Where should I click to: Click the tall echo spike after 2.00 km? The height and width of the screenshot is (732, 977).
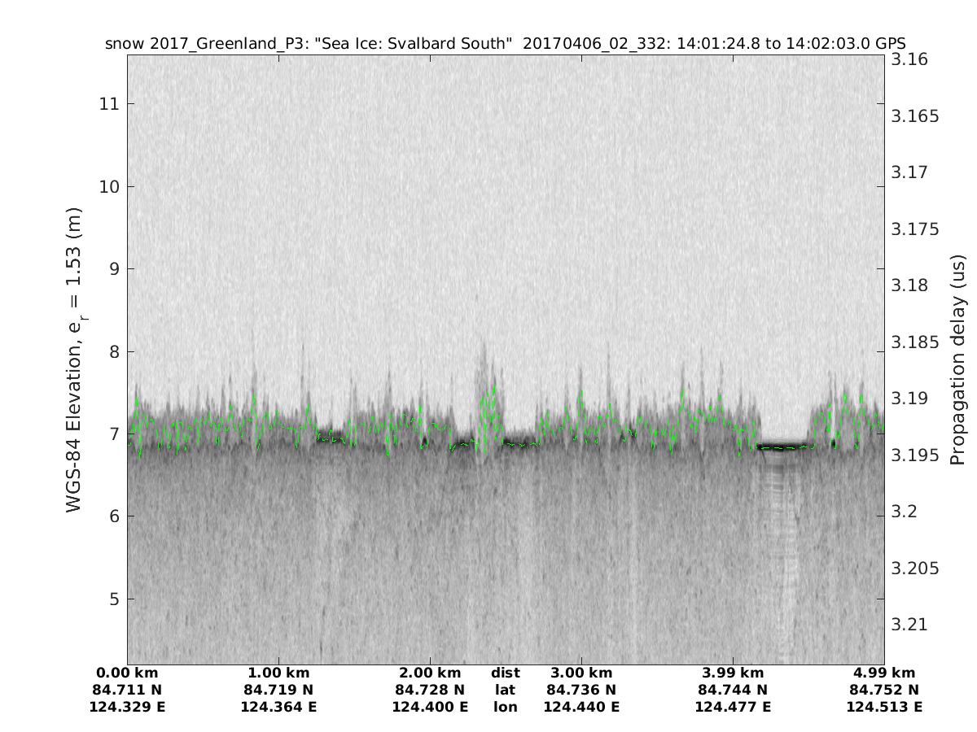(x=487, y=390)
